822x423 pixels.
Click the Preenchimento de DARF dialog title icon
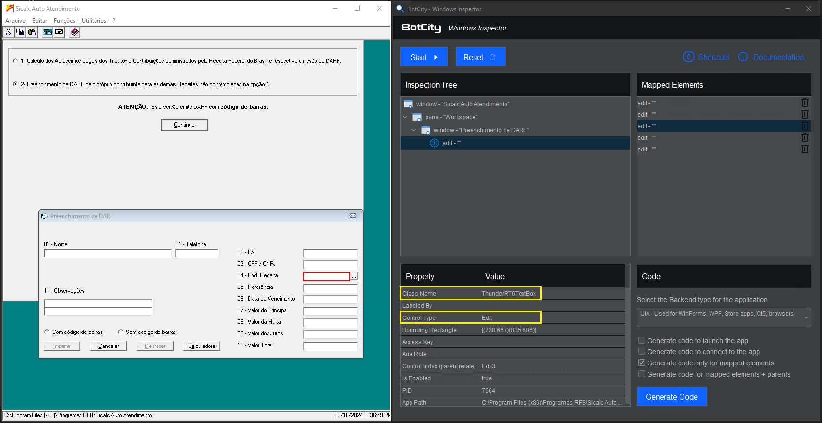(x=44, y=216)
